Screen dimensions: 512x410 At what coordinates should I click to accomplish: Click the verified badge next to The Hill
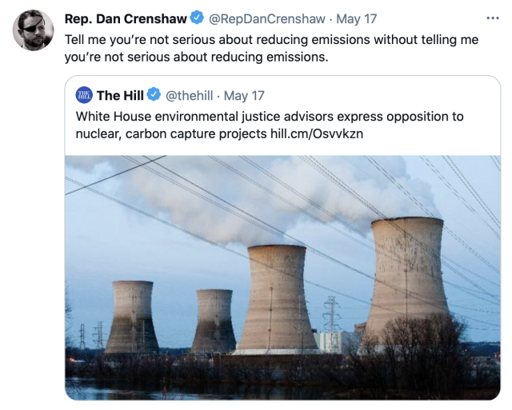pyautogui.click(x=154, y=96)
